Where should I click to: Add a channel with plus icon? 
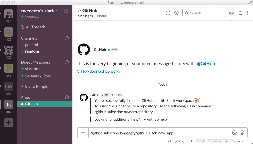pos(67,38)
